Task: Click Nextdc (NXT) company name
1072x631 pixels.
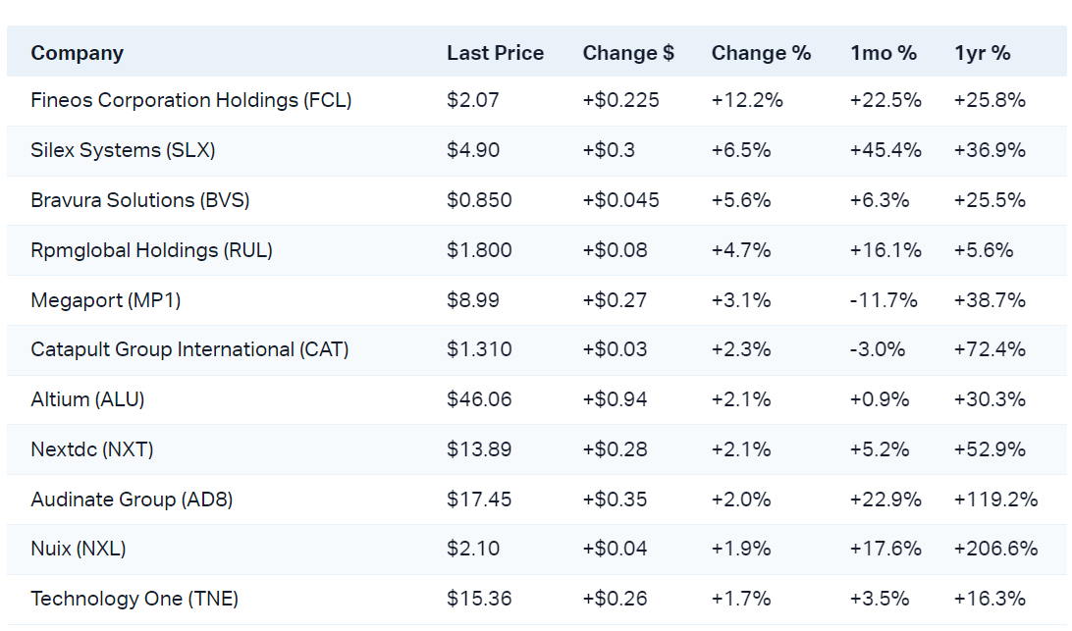Action: coord(92,449)
